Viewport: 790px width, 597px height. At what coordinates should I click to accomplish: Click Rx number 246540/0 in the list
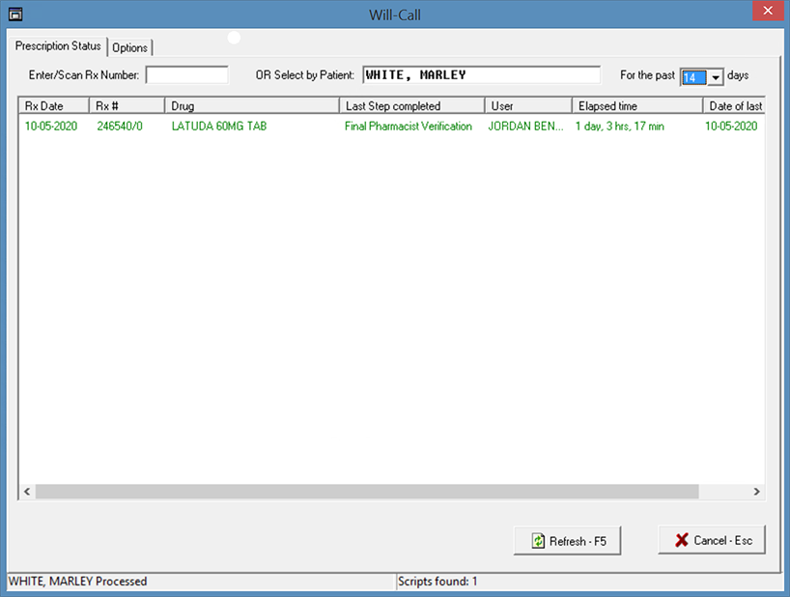pyautogui.click(x=120, y=127)
